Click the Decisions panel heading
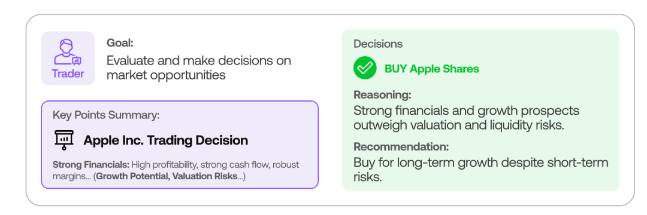 coord(378,44)
